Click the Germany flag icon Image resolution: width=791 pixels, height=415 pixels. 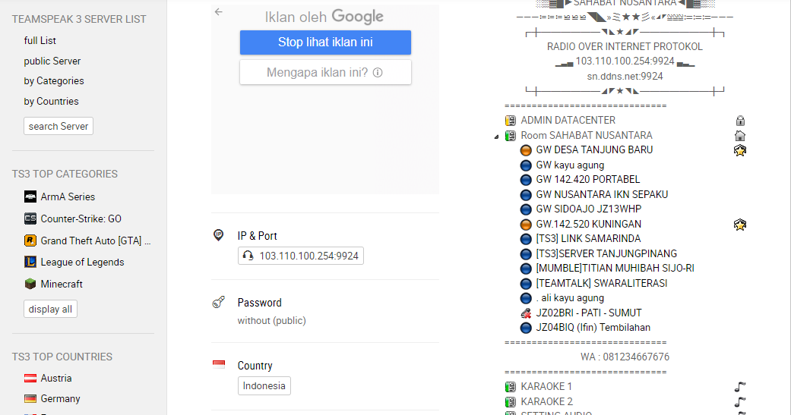coord(30,398)
